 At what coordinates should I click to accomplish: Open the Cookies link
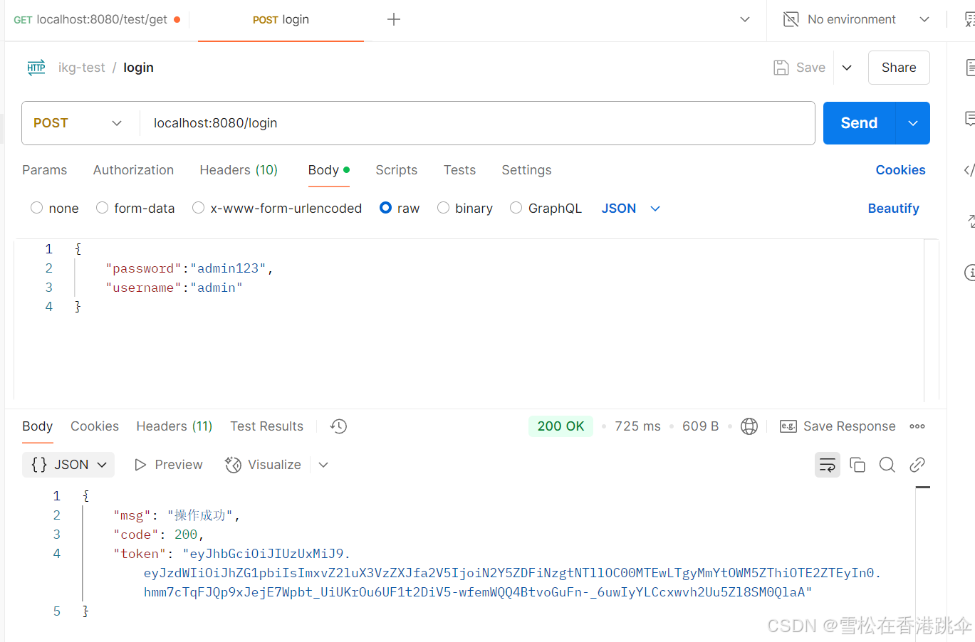coord(900,170)
